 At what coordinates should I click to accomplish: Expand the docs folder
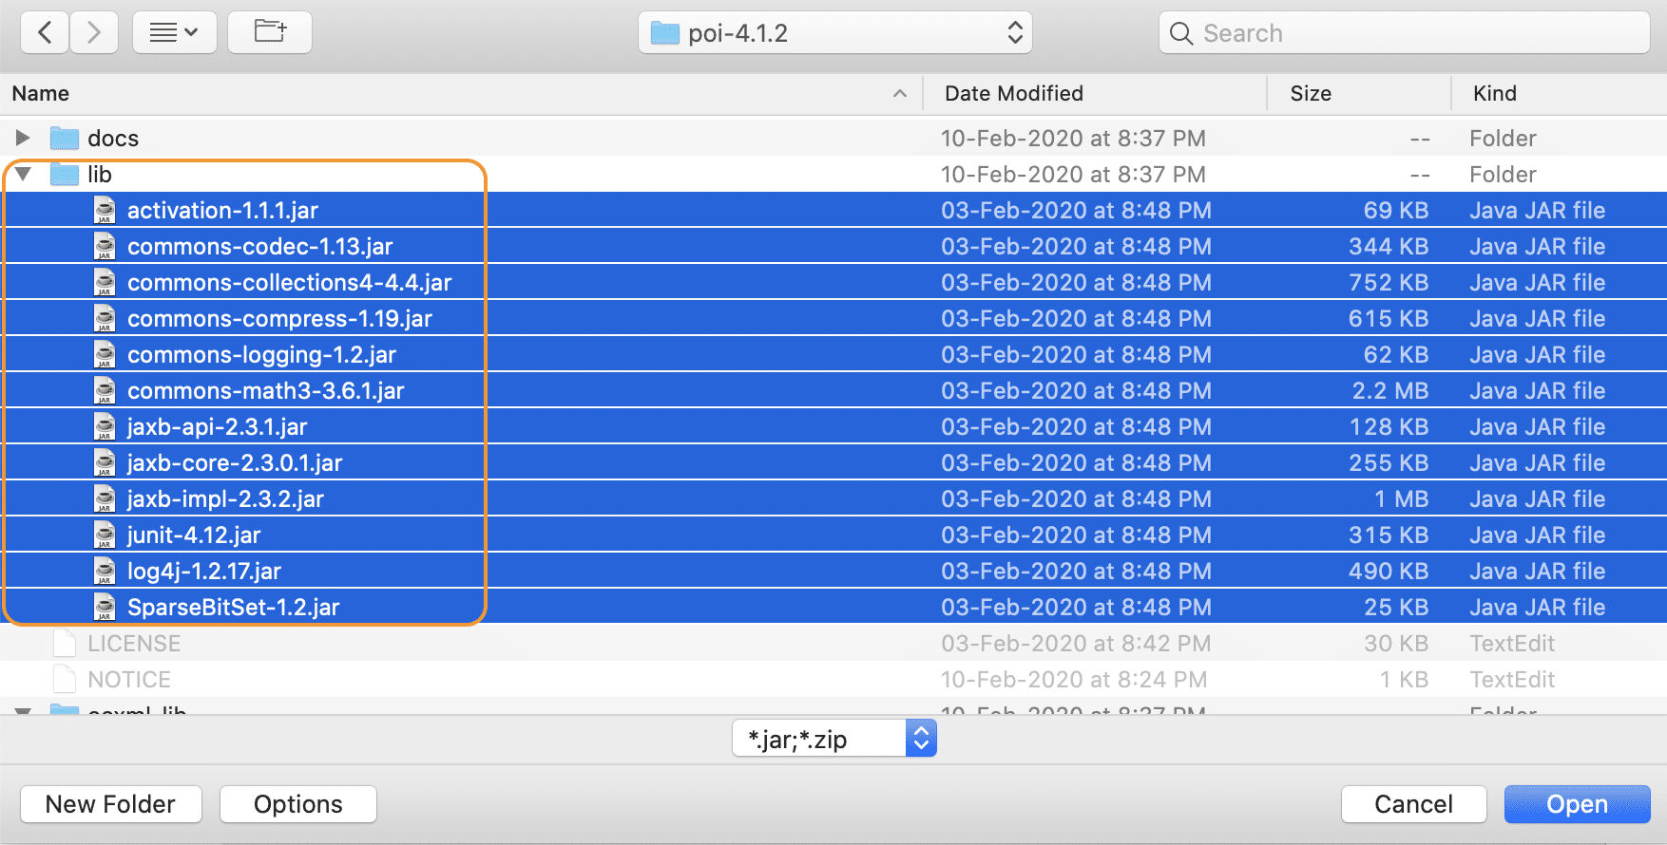click(23, 139)
